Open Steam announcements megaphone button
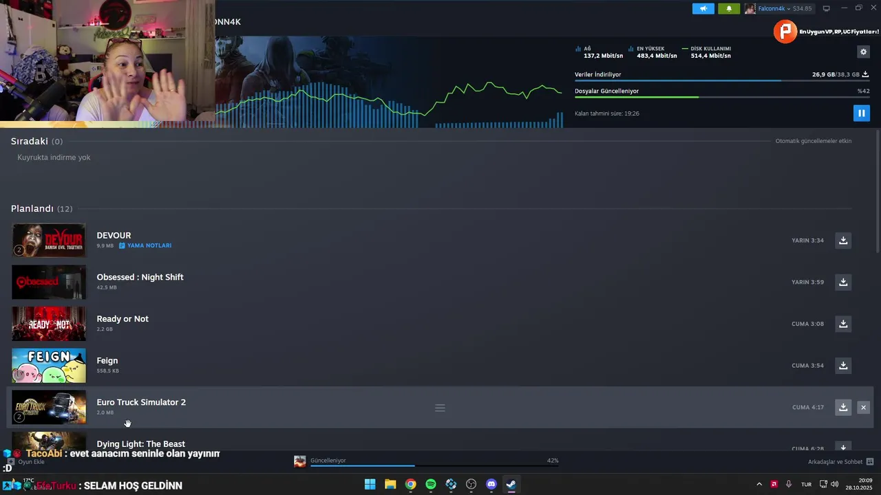The width and height of the screenshot is (881, 495). click(x=703, y=8)
